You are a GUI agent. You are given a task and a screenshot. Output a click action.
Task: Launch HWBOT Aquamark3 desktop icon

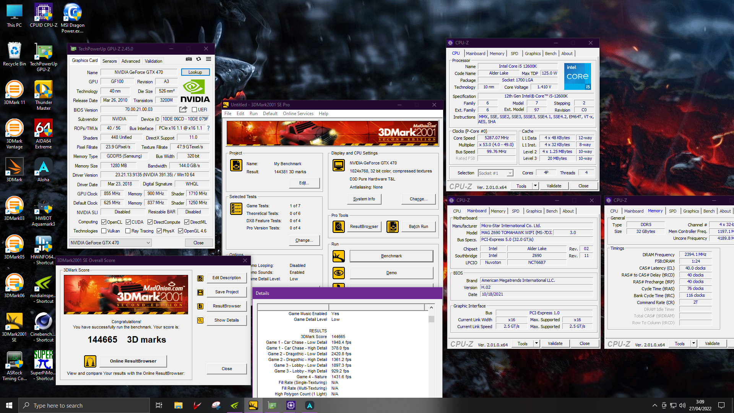[x=43, y=212]
